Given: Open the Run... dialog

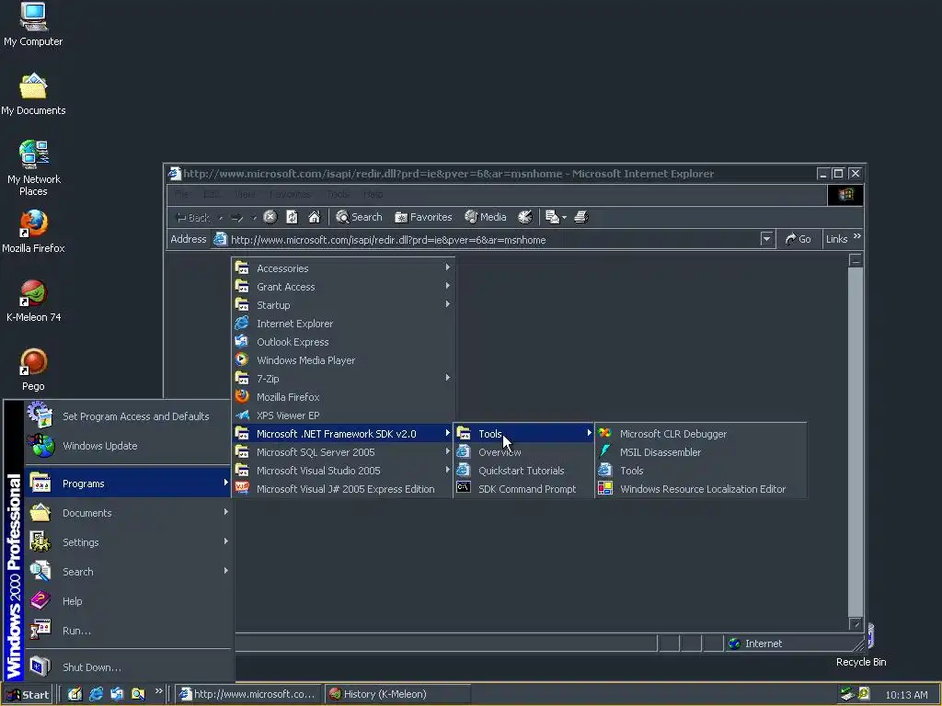Looking at the screenshot, I should pyautogui.click(x=127, y=631).
